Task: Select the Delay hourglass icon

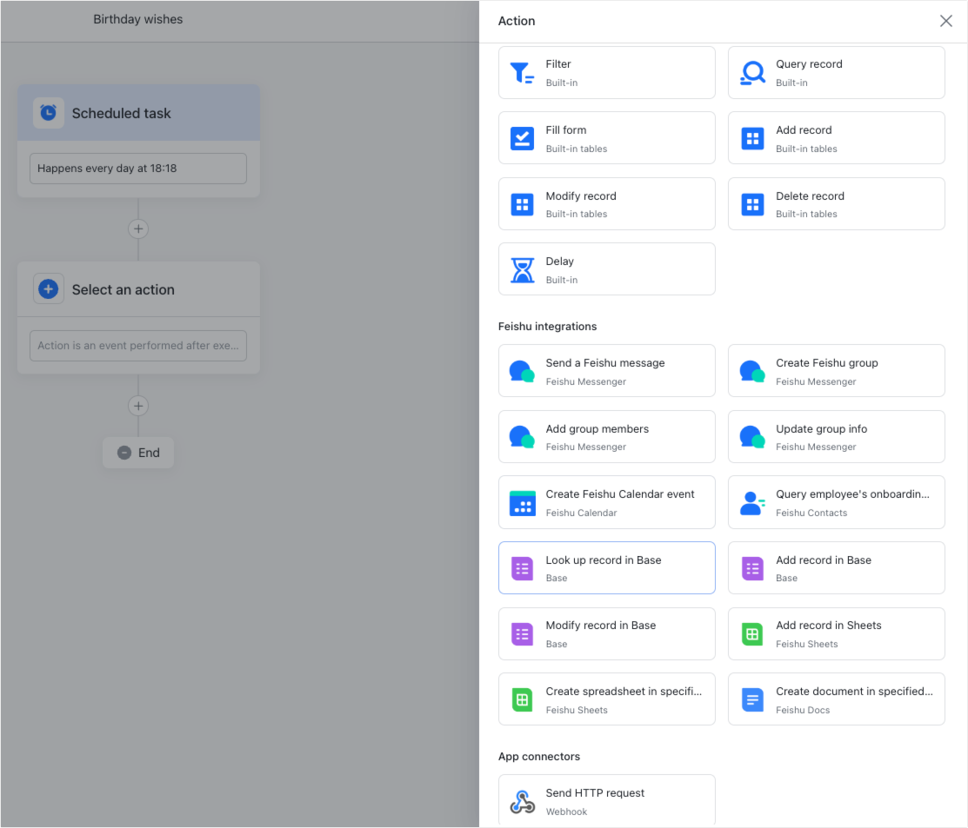Action: pyautogui.click(x=522, y=268)
